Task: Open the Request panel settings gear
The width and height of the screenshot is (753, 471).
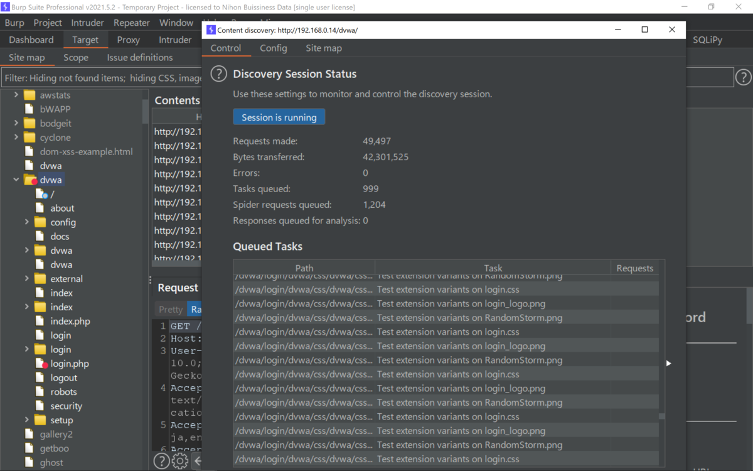Action: 179,461
